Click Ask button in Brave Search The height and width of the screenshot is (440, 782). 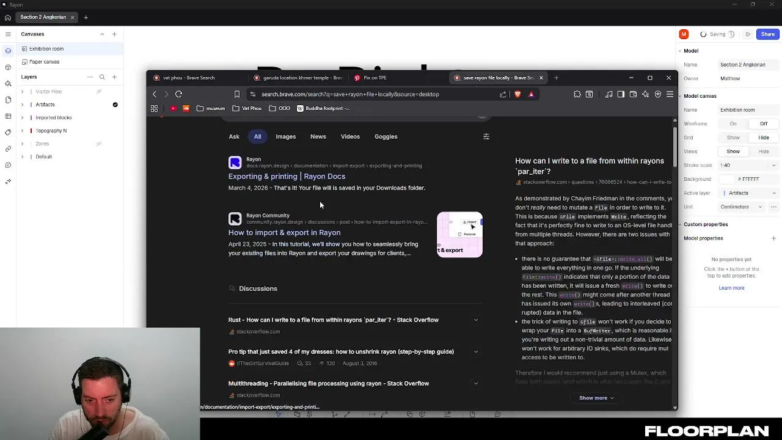pyautogui.click(x=234, y=136)
